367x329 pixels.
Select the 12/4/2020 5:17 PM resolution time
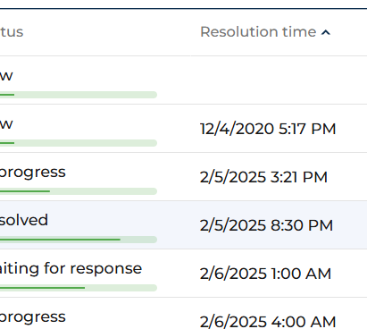point(268,129)
